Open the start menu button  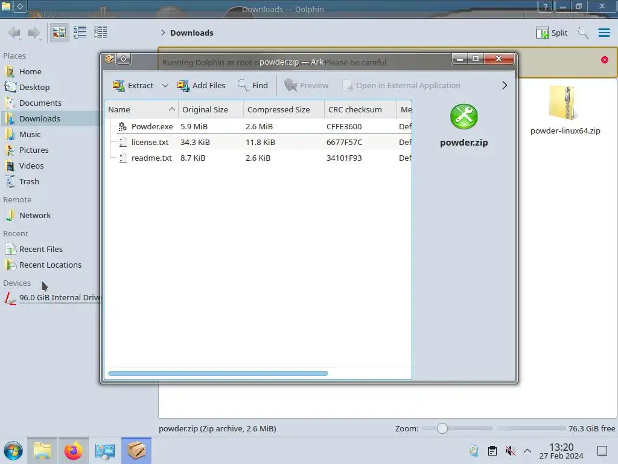click(13, 451)
